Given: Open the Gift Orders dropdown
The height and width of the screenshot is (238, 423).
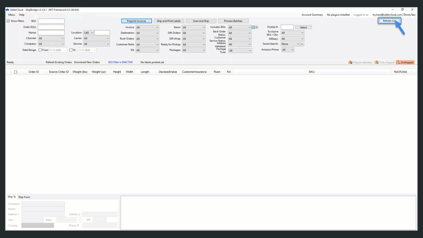Looking at the screenshot, I should click(194, 33).
